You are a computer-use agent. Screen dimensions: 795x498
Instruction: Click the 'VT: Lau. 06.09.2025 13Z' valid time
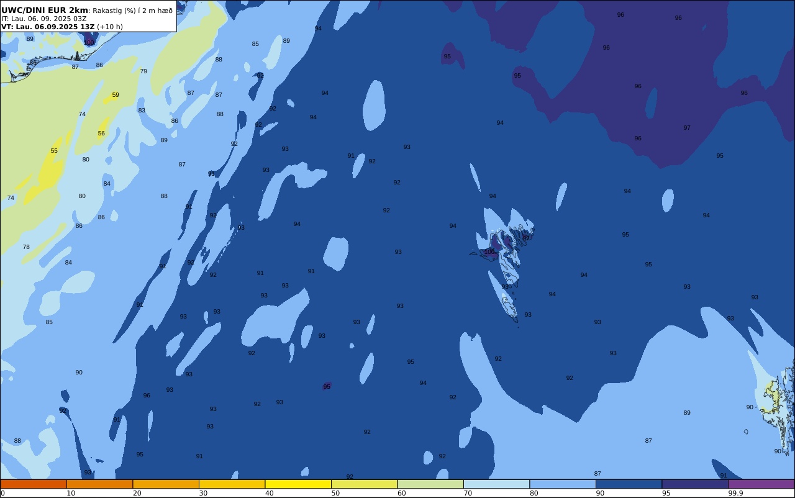pos(48,27)
